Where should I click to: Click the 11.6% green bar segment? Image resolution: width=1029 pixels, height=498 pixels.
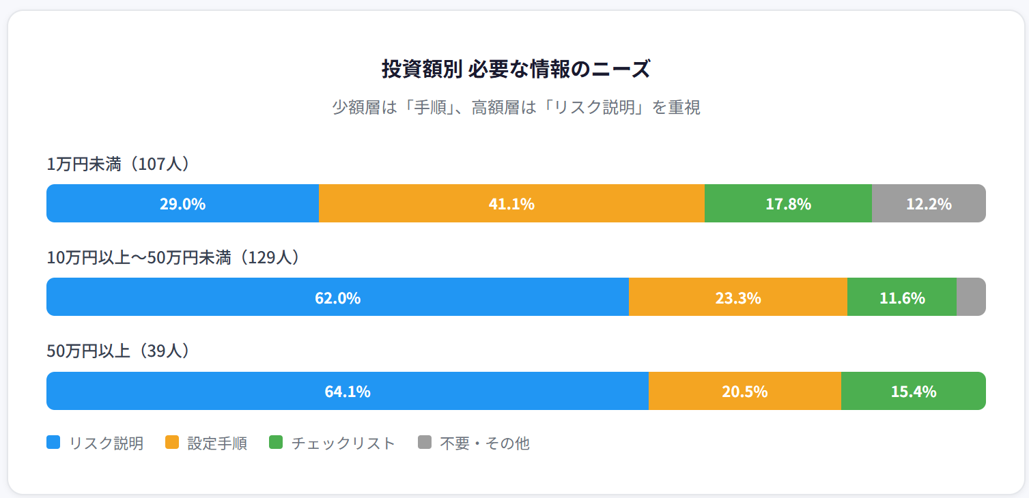tap(902, 297)
